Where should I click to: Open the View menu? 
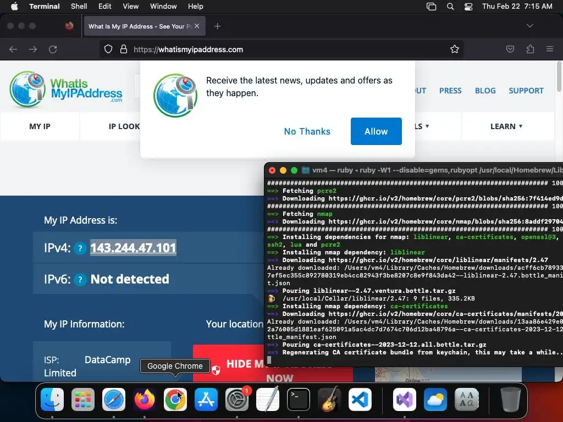(131, 7)
